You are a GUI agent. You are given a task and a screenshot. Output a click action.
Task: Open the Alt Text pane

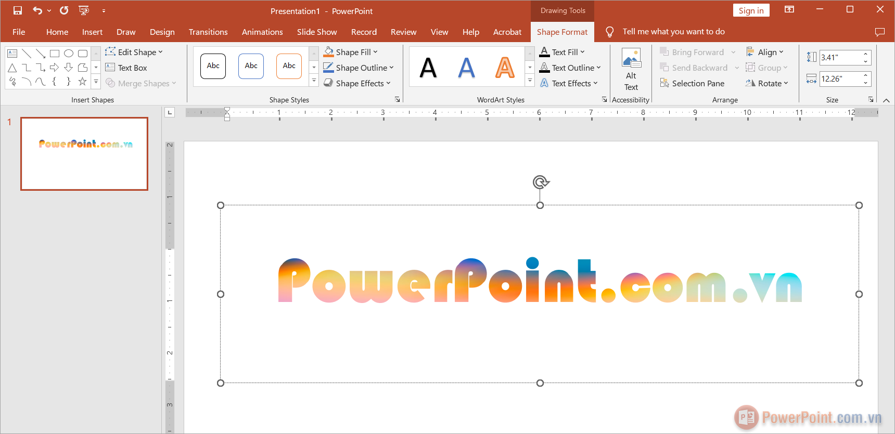pyautogui.click(x=631, y=69)
